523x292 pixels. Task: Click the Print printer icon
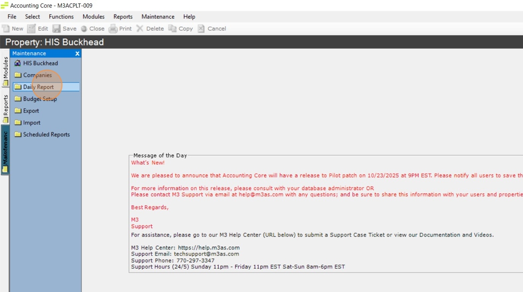point(113,29)
